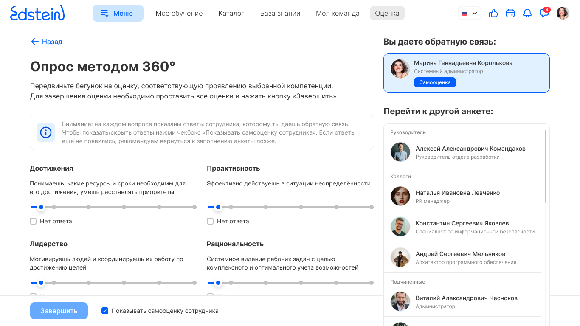Open Алексей Александрович Командаков's questionnaire

(x=462, y=152)
